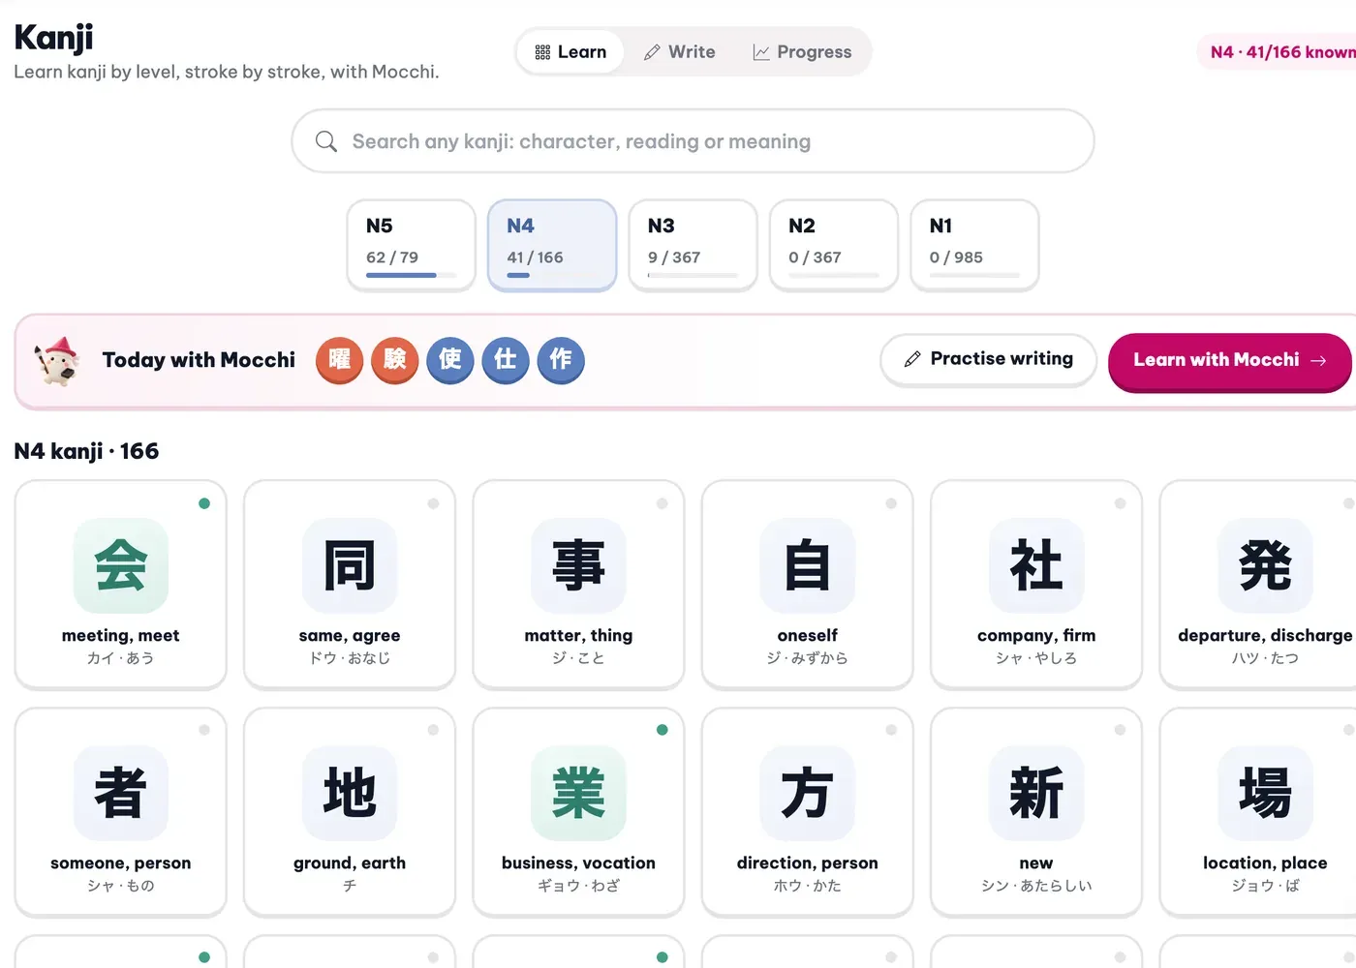Image resolution: width=1356 pixels, height=968 pixels.
Task: Open the 験 kanji chip in Today
Action: click(x=395, y=360)
